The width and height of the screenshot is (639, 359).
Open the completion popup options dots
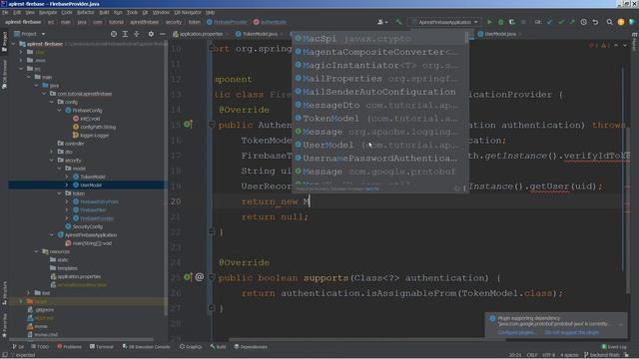[464, 188]
